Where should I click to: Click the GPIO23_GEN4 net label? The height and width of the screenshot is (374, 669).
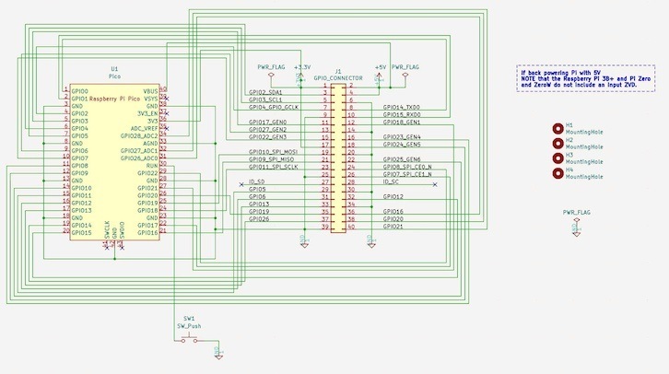tap(402, 137)
